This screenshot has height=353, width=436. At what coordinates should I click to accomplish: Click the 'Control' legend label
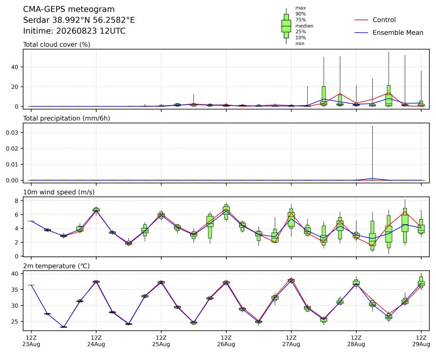[384, 20]
